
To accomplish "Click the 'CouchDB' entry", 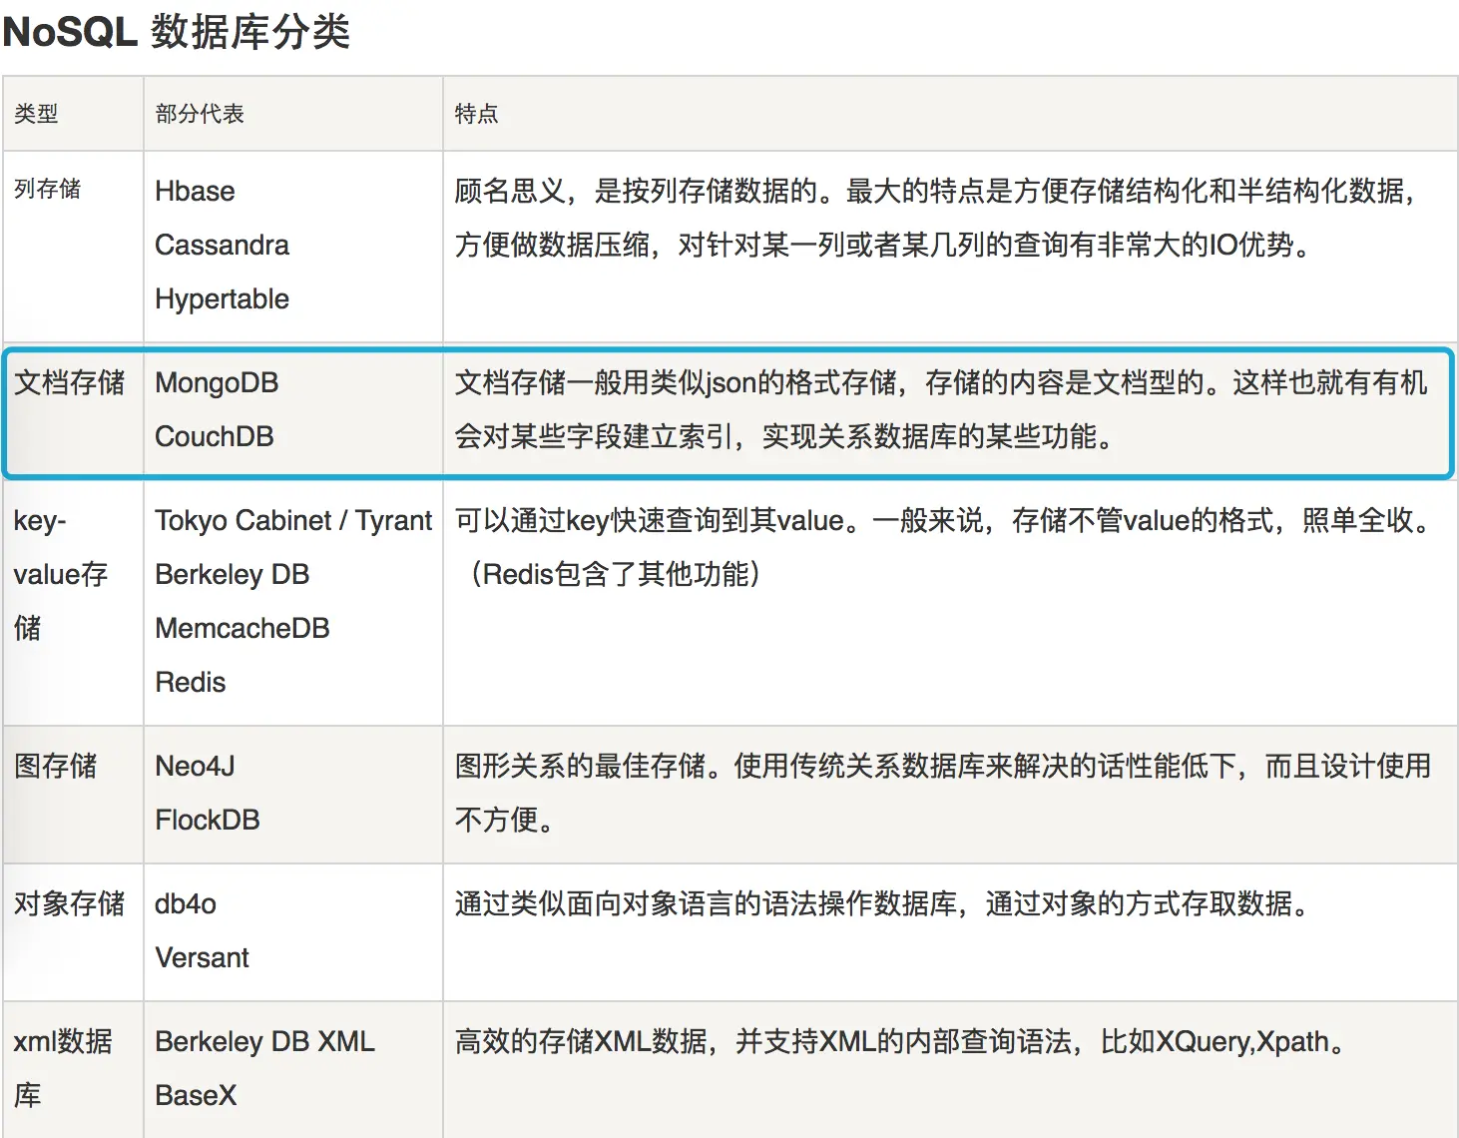I will 214,436.
